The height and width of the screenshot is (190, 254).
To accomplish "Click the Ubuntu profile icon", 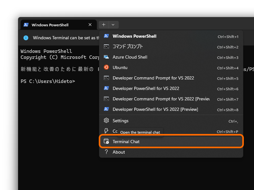I will 106,67.
